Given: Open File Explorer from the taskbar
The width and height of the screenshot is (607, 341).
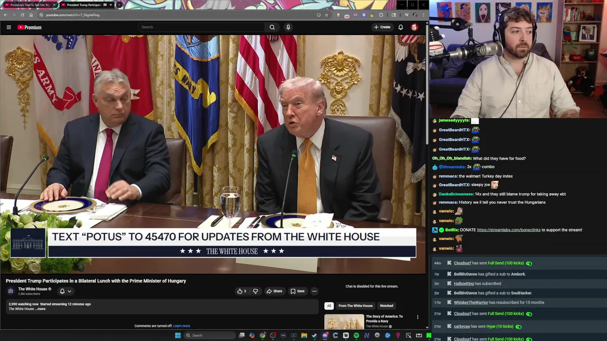Looking at the screenshot, I should [x=304, y=335].
